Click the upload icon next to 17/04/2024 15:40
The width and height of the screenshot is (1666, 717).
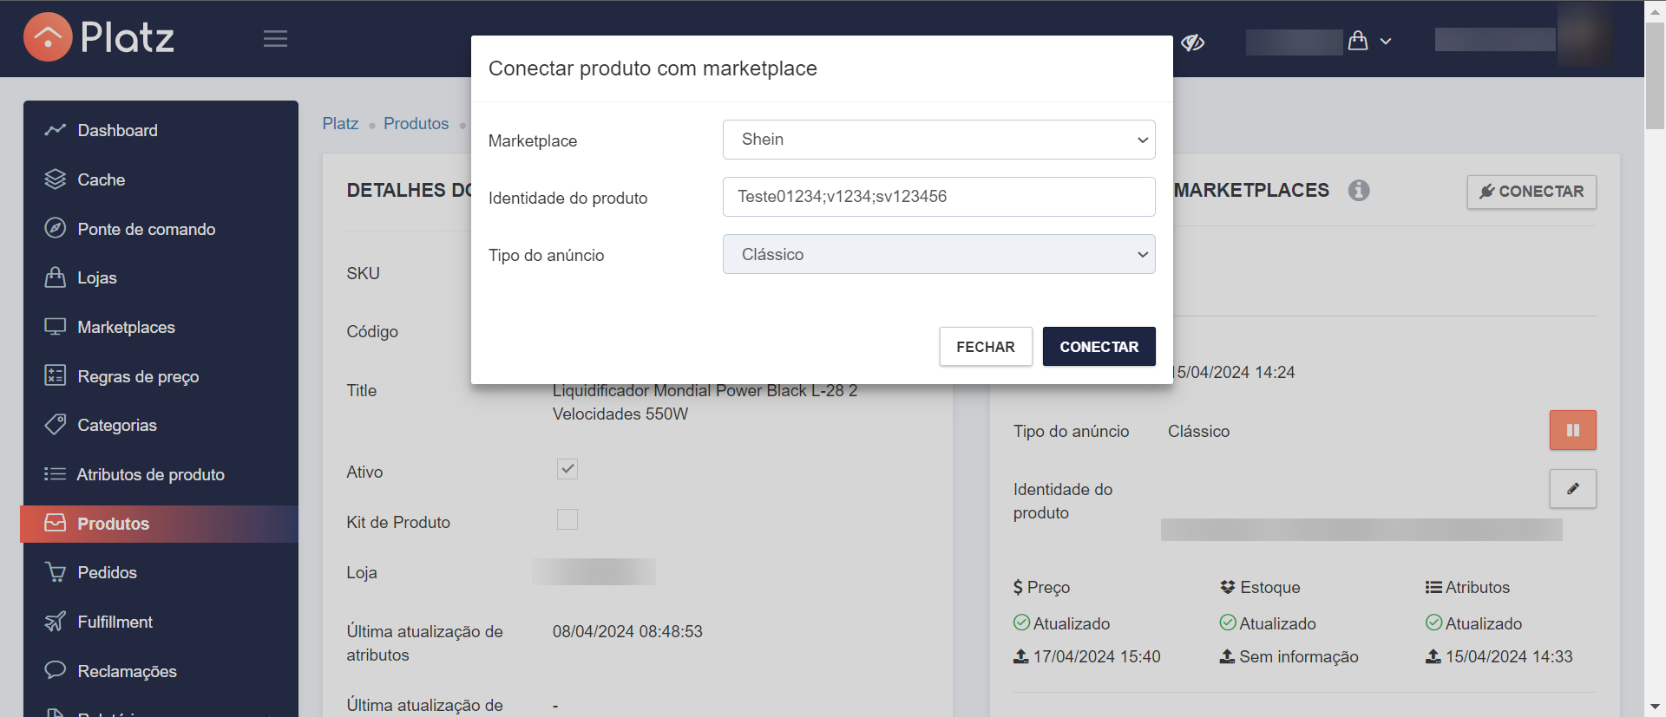click(x=1021, y=656)
